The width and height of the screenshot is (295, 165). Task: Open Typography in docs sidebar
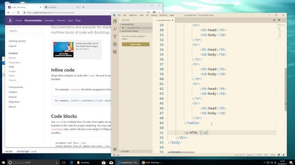pos(14,62)
